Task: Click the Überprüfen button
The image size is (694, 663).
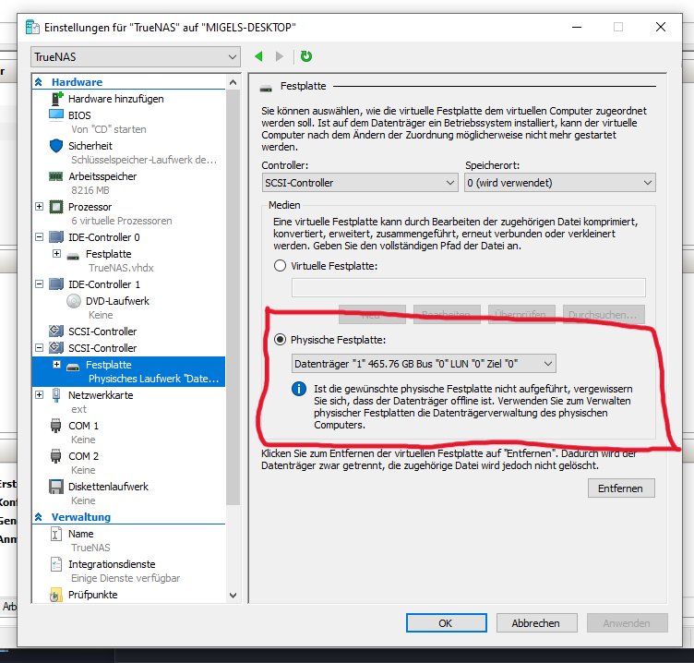Action: click(521, 315)
